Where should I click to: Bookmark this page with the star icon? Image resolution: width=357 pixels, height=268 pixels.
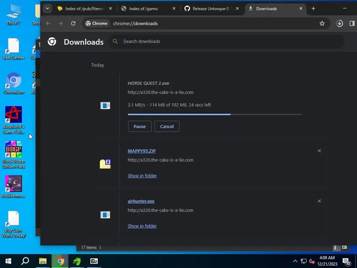[x=322, y=23]
